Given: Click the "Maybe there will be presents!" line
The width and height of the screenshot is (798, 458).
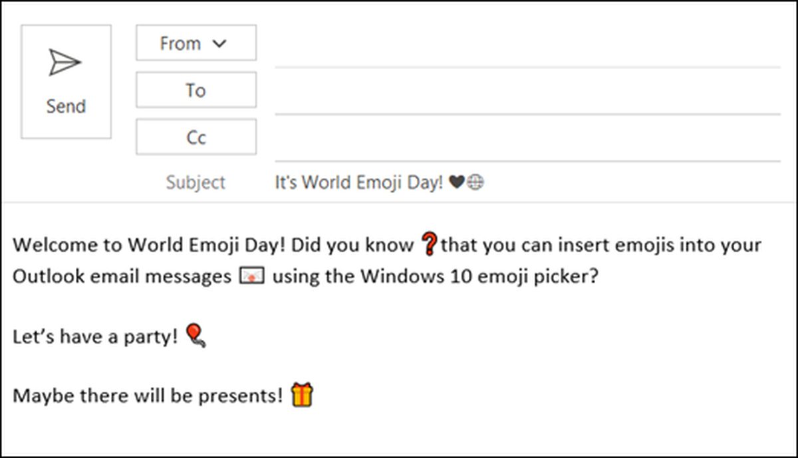Looking at the screenshot, I should point(148,396).
